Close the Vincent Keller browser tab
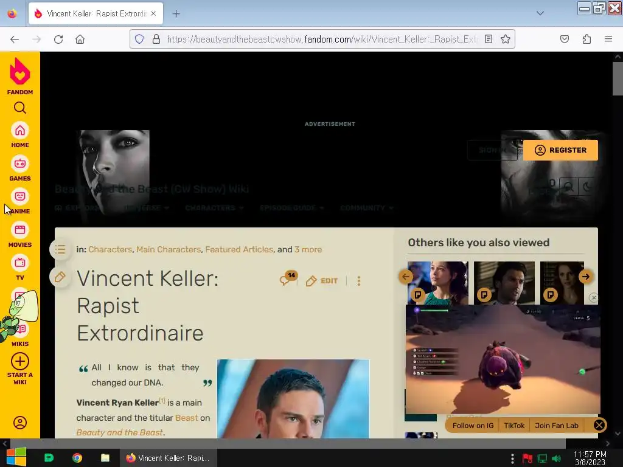The height and width of the screenshot is (467, 623). pos(154,13)
